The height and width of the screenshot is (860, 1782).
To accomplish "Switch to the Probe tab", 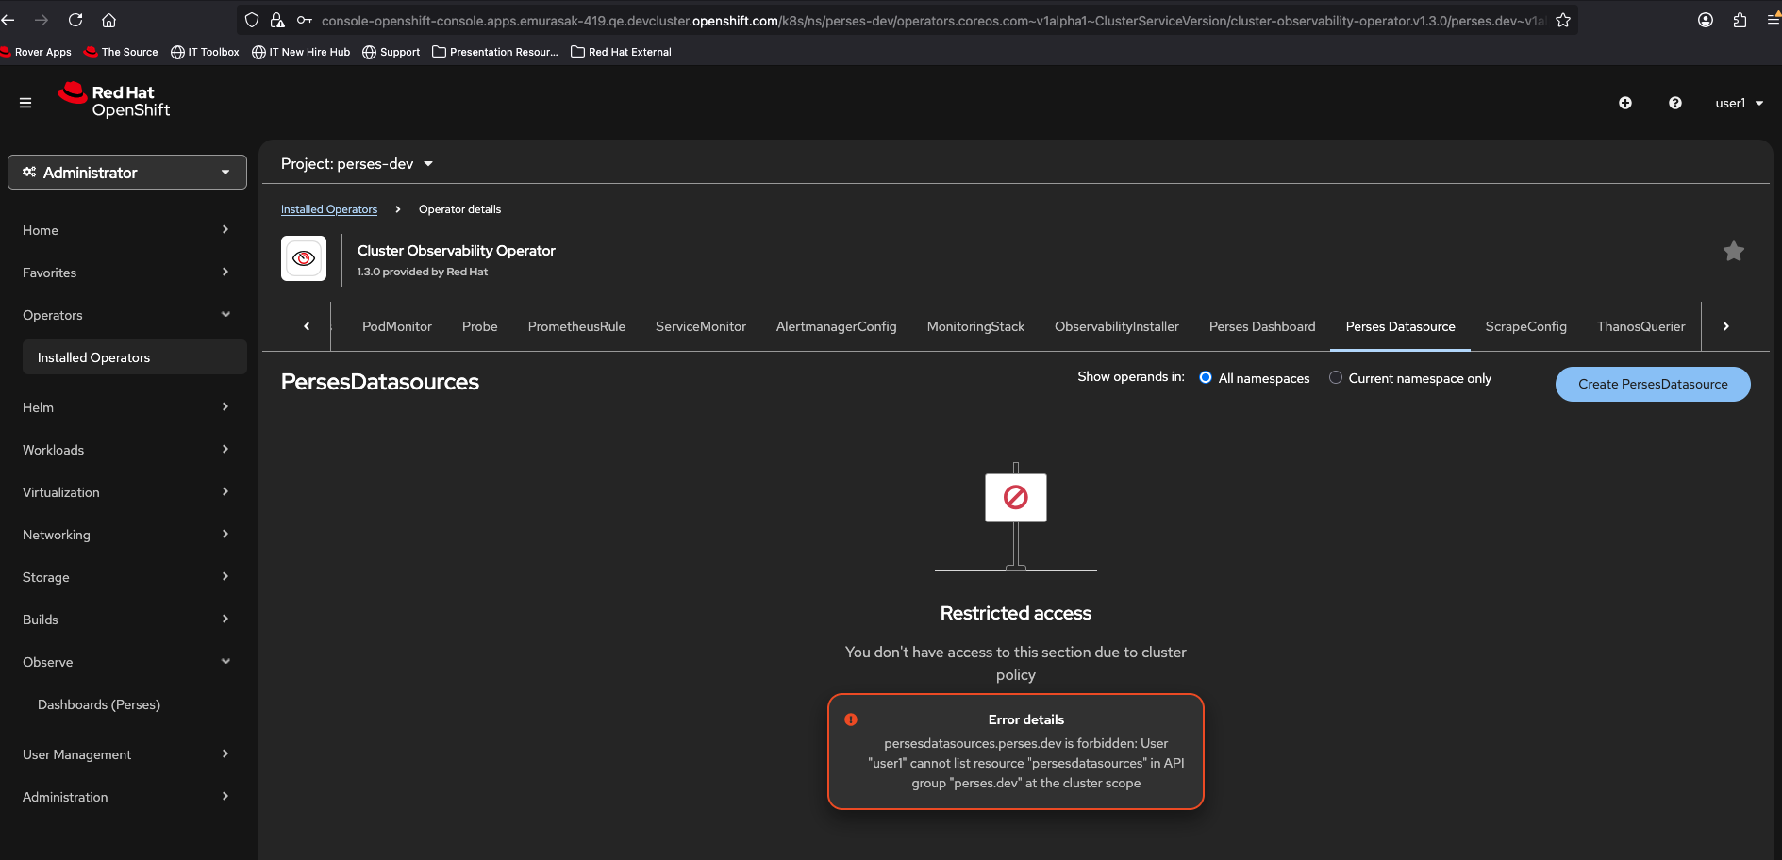I will tap(480, 326).
